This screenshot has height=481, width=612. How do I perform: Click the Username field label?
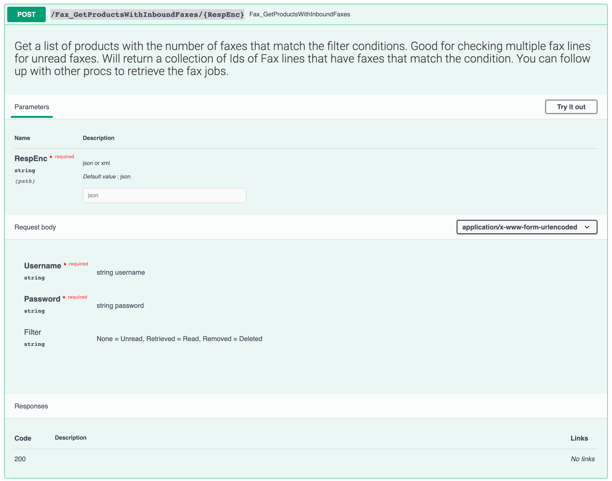[x=42, y=266]
